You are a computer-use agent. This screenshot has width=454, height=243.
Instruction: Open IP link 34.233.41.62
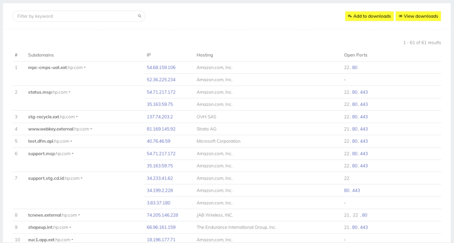click(x=160, y=178)
